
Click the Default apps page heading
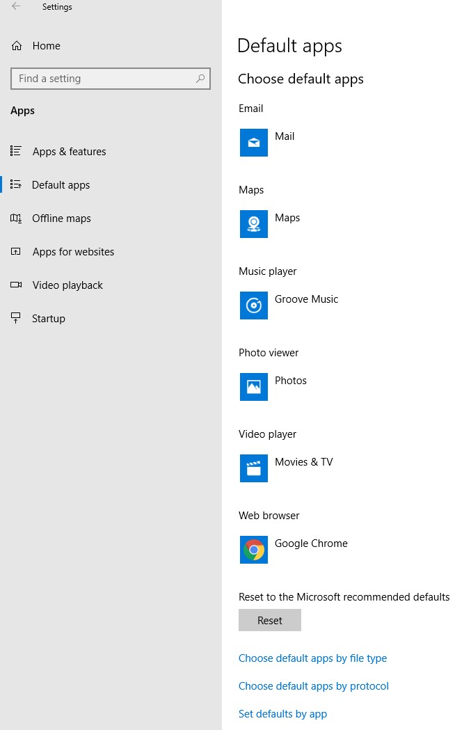point(289,46)
